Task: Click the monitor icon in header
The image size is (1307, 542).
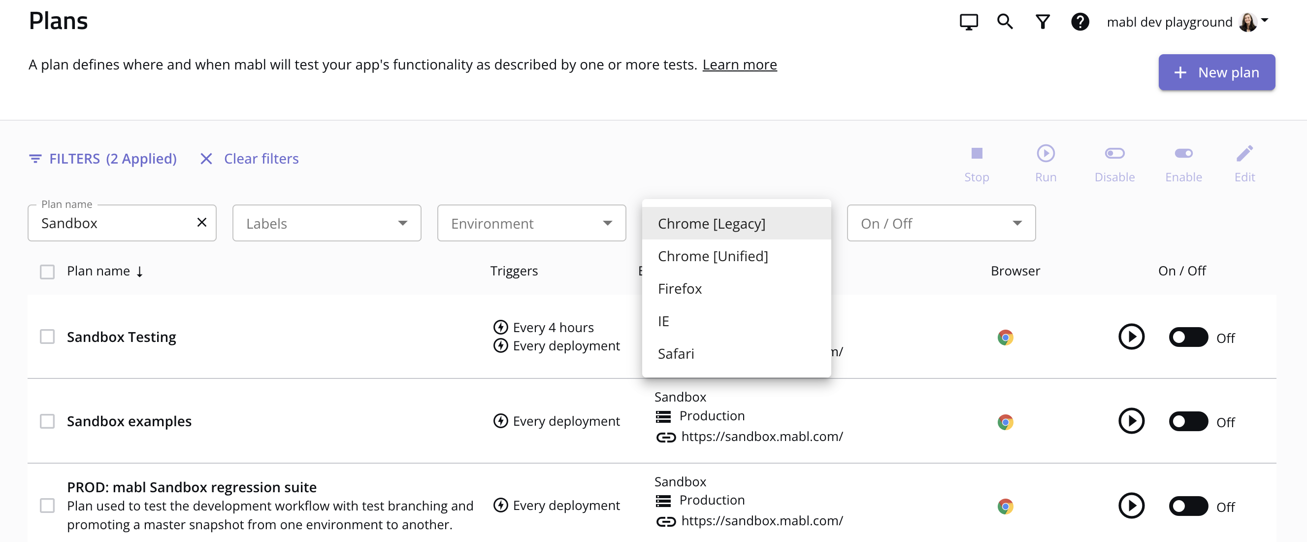Action: coord(968,22)
